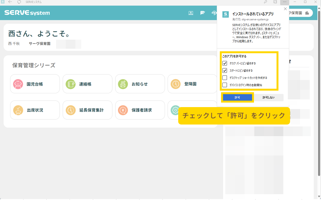Viewport: 321px width, 200px height.
Task: Open the 延長保育集計 clock icon
Action: pos(71,110)
